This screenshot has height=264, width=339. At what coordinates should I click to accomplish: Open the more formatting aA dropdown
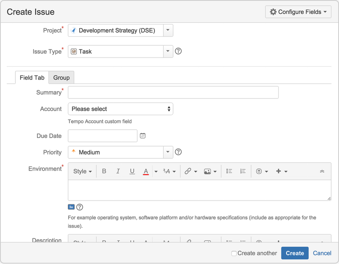169,171
